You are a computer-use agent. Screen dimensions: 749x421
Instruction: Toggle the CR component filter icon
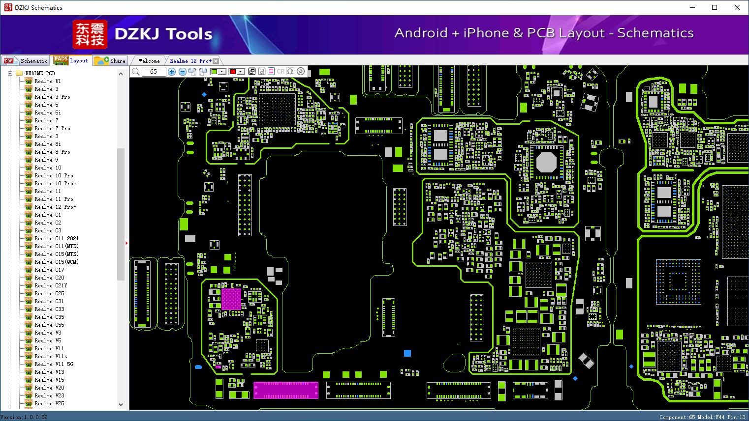(281, 71)
